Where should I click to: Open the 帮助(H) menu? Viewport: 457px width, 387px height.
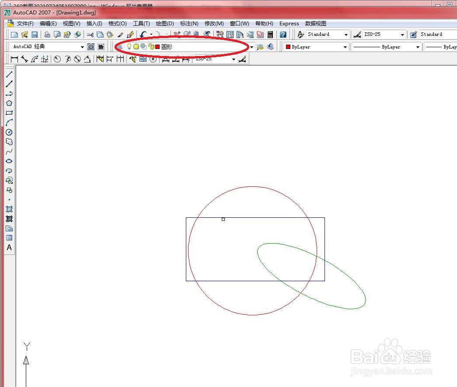tap(264, 24)
